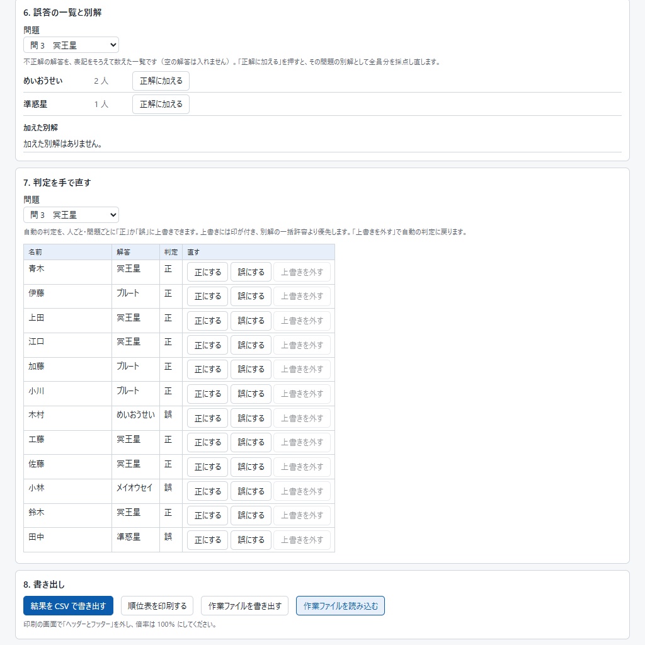Mark 伊藤's answer as wrong

(x=251, y=296)
